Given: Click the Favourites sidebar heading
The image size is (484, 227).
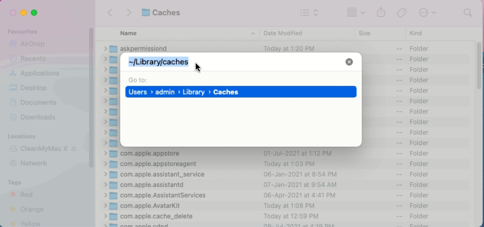Looking at the screenshot, I should pyautogui.click(x=23, y=31).
